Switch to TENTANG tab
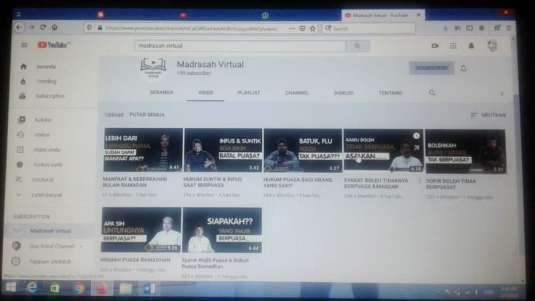This screenshot has height=301, width=535. click(391, 93)
